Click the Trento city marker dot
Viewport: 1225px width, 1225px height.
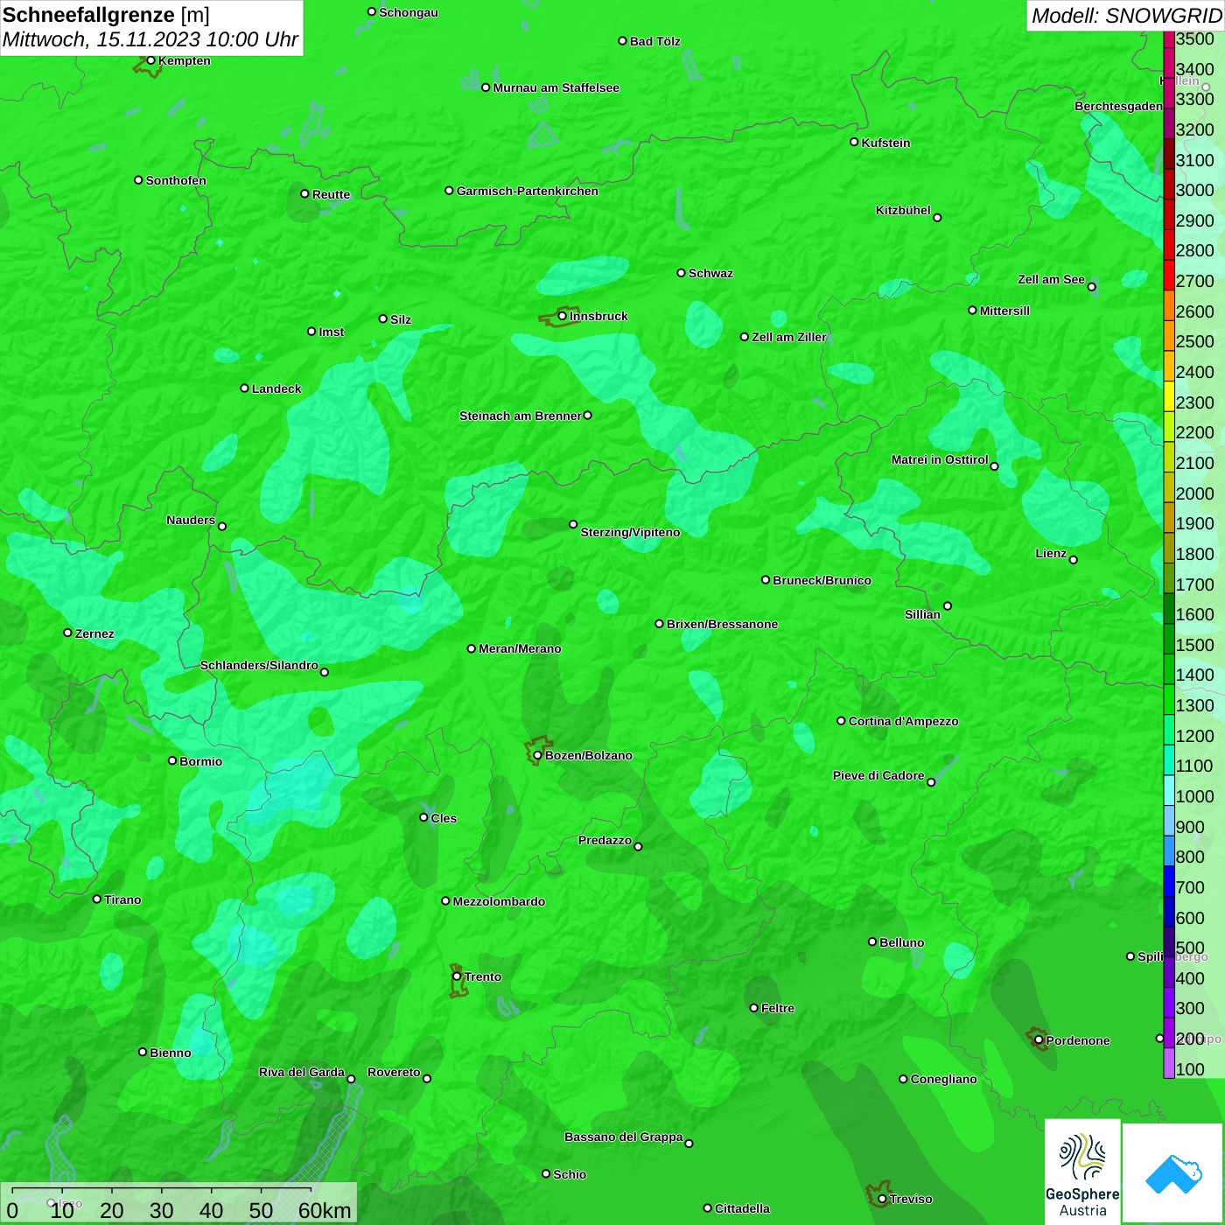[457, 976]
